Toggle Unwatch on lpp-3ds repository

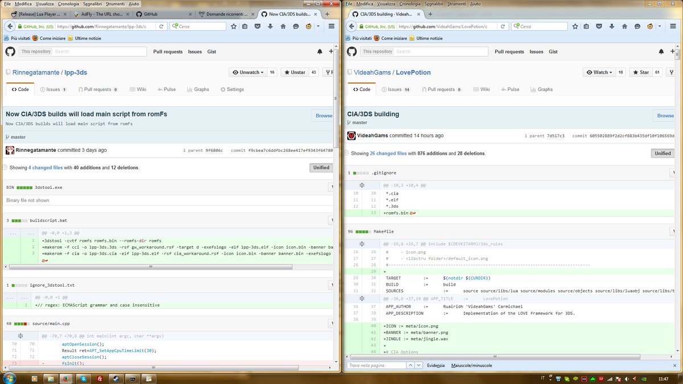[248, 72]
